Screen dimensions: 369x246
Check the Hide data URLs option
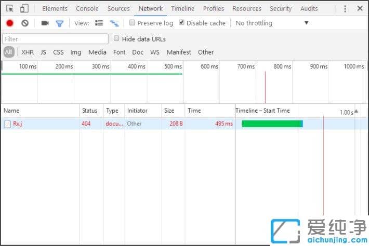click(x=116, y=38)
